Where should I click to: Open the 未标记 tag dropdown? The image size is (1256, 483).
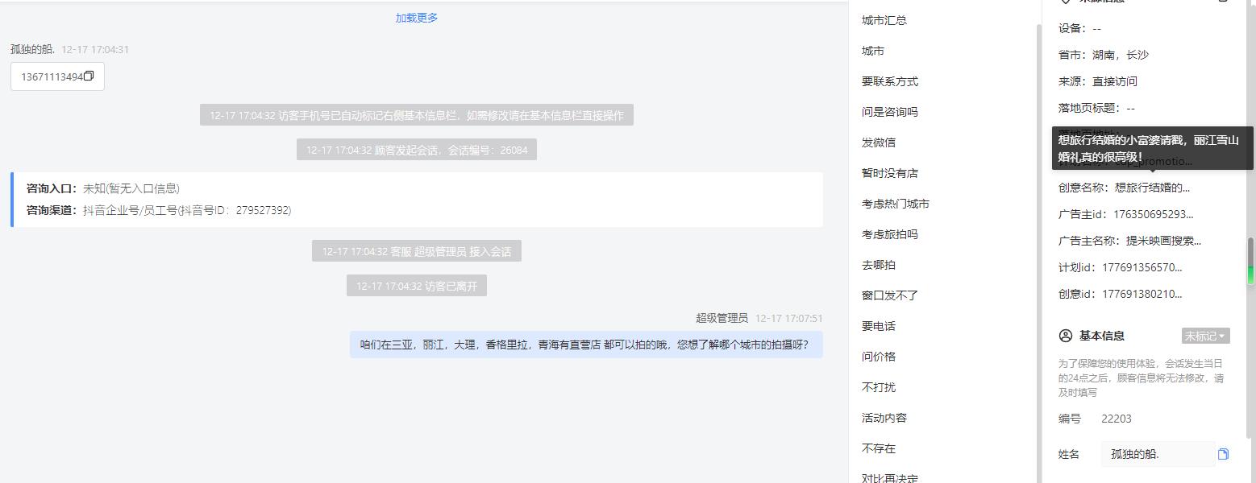click(1205, 336)
